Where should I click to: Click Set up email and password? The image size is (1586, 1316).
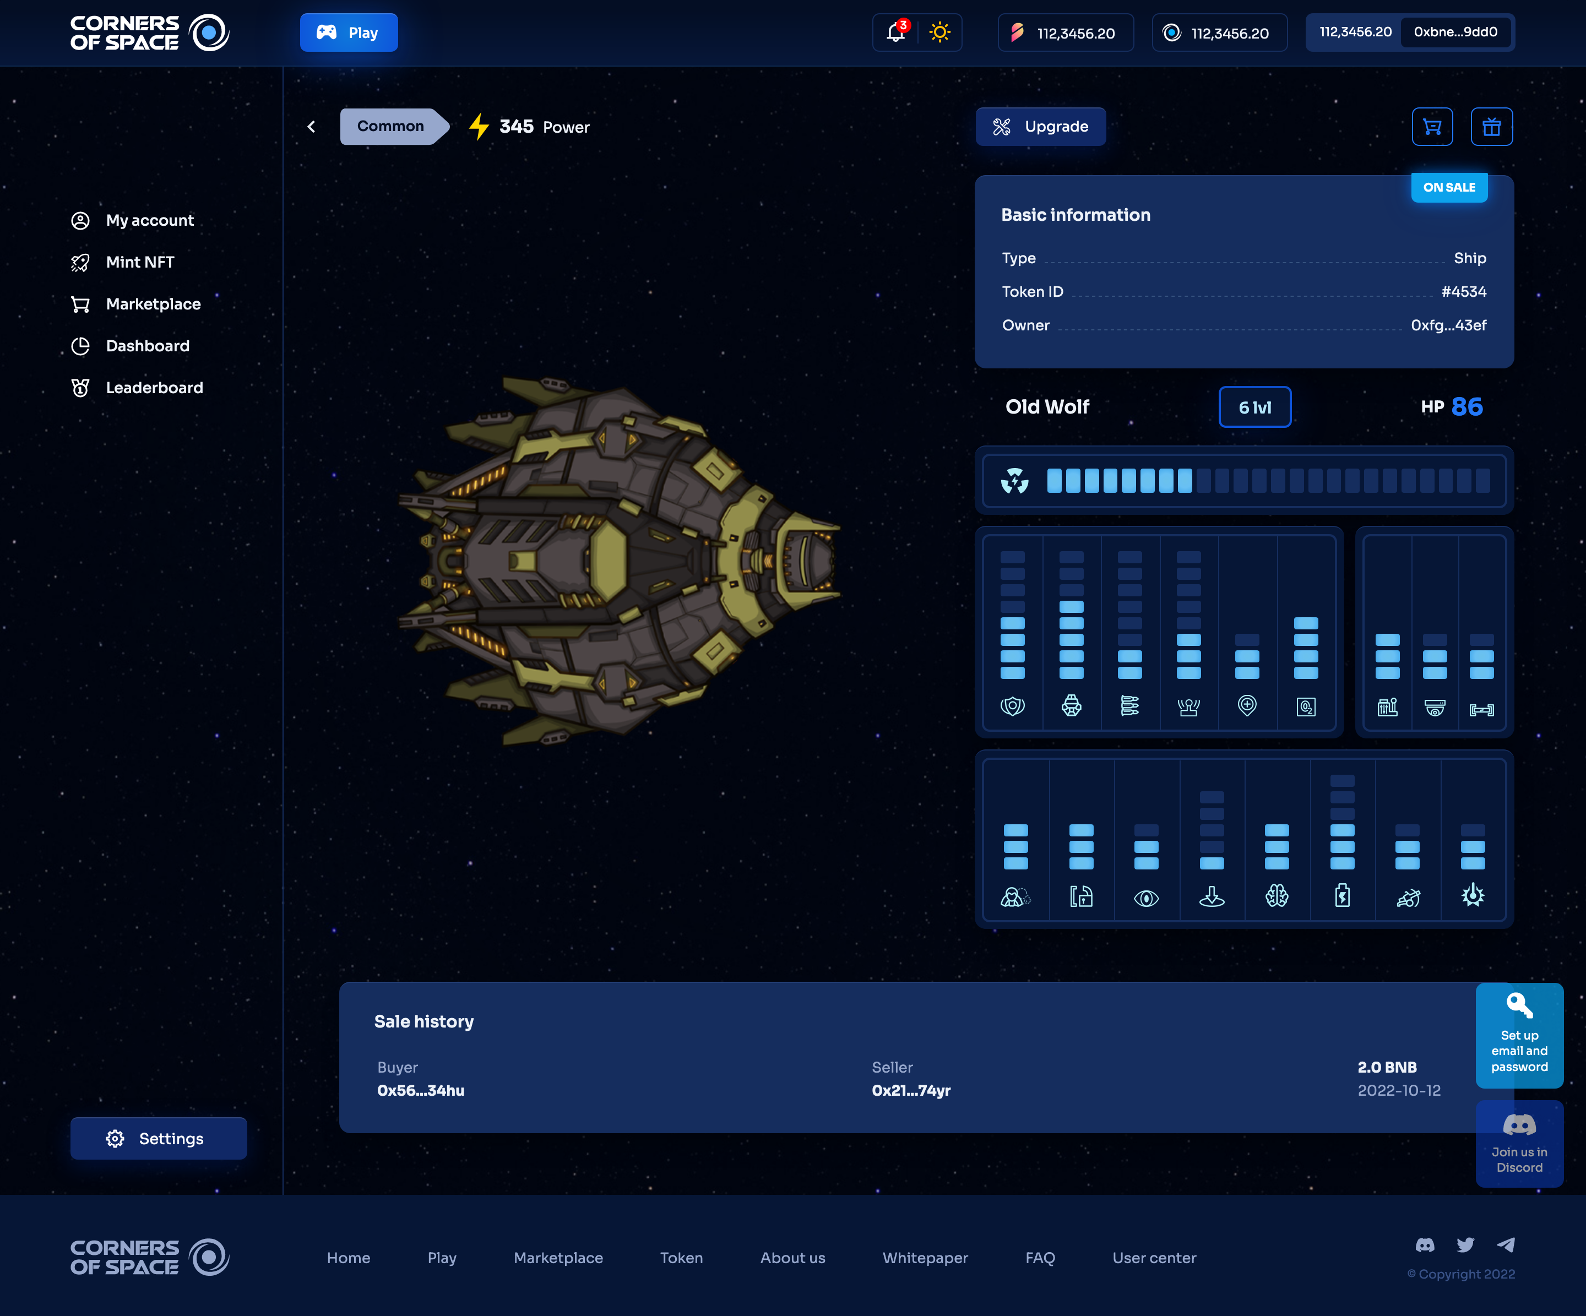coord(1519,1035)
